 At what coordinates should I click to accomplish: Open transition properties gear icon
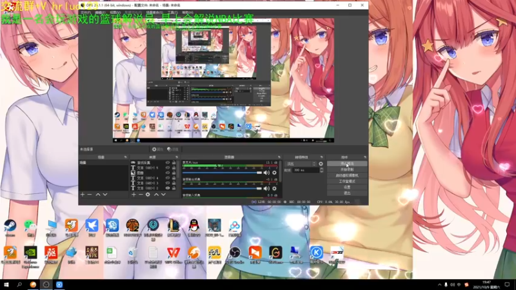click(321, 164)
